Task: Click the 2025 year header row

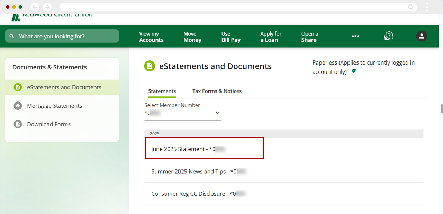Action: (284, 134)
